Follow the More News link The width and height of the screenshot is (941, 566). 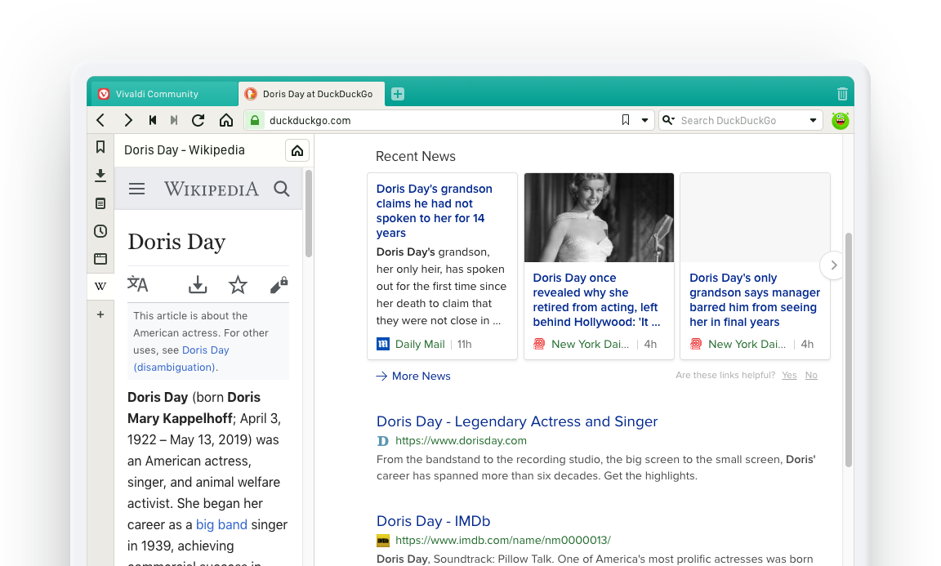421,376
